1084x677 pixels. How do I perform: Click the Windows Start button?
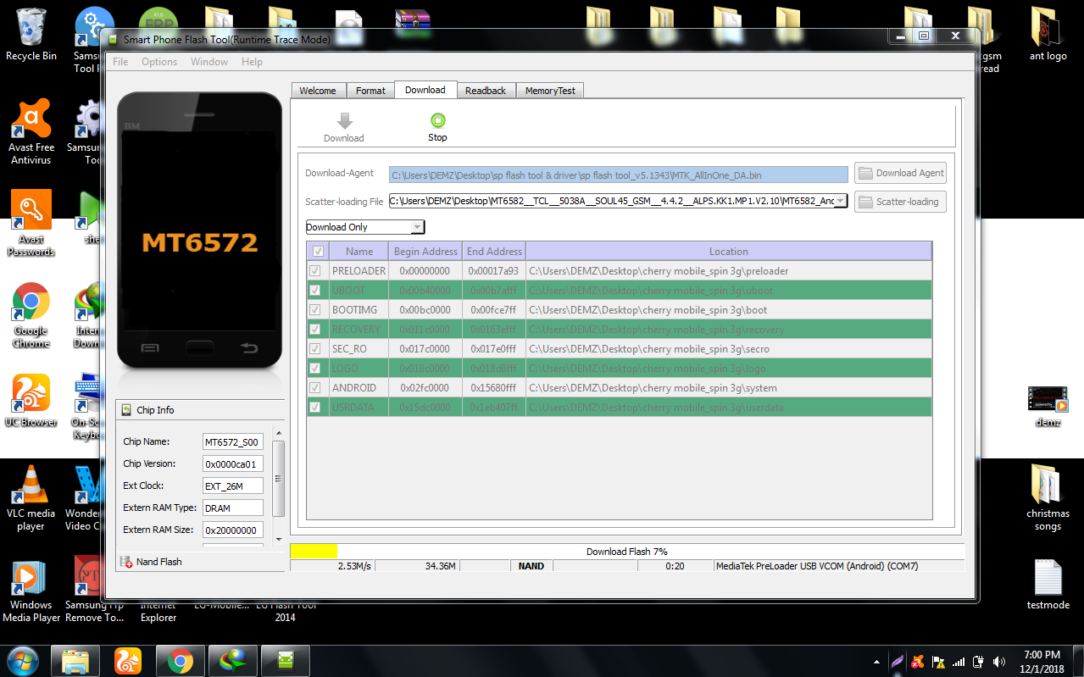click(x=23, y=660)
